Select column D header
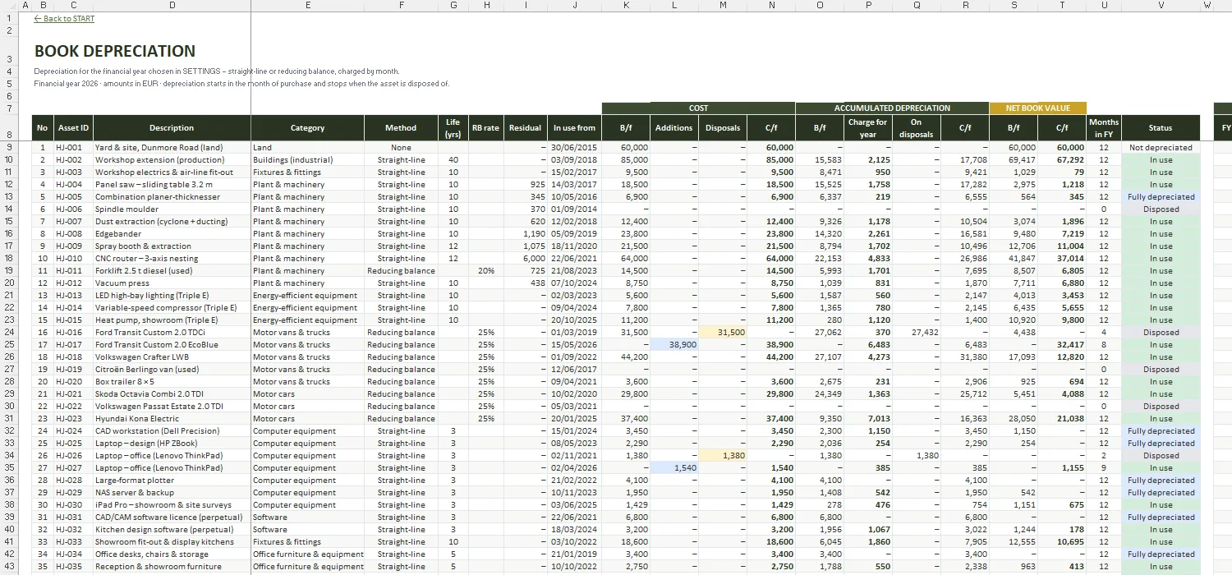The image size is (1232, 575). (172, 5)
